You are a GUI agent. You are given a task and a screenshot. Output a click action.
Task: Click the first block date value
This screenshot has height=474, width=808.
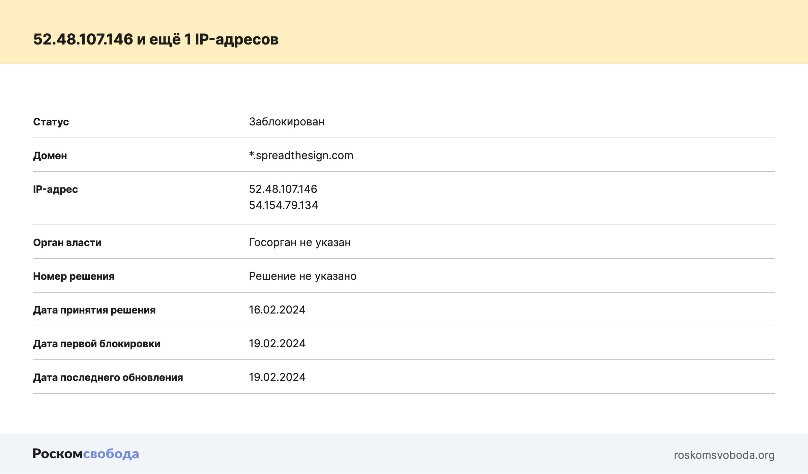tap(277, 344)
